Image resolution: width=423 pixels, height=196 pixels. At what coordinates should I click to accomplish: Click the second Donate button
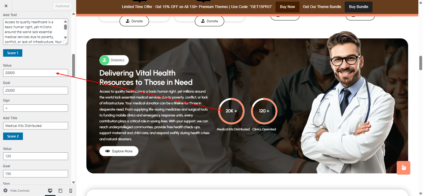pyautogui.click(x=209, y=21)
